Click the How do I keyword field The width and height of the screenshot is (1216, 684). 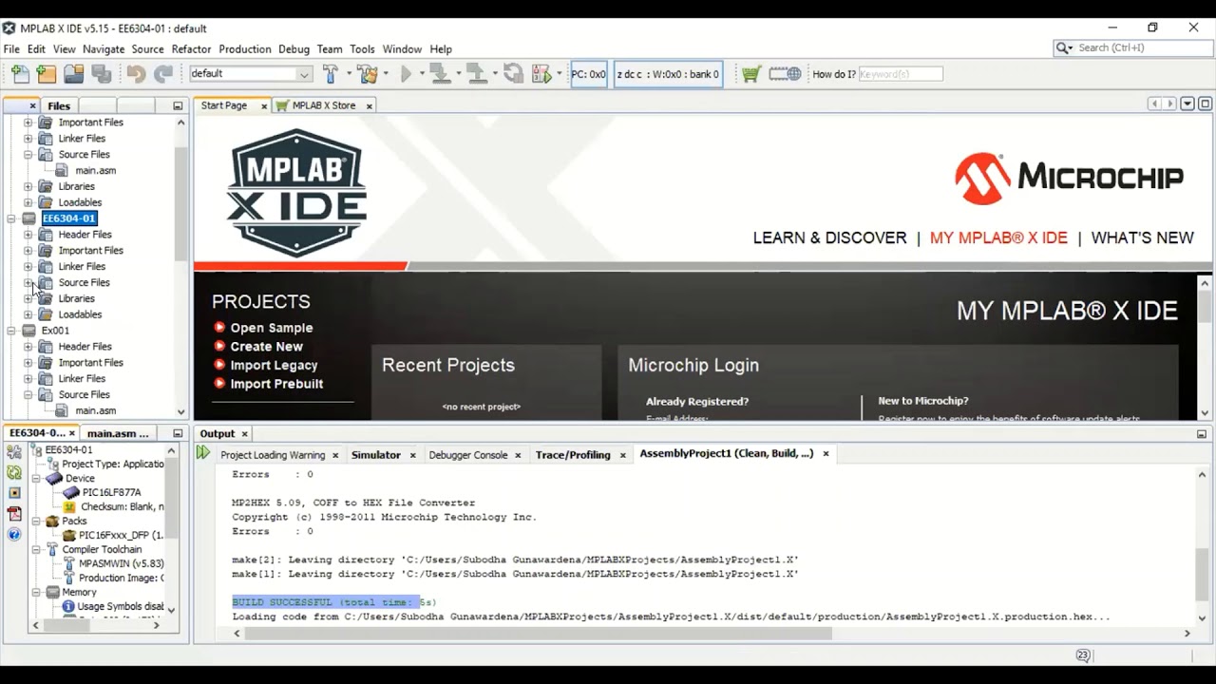point(901,74)
